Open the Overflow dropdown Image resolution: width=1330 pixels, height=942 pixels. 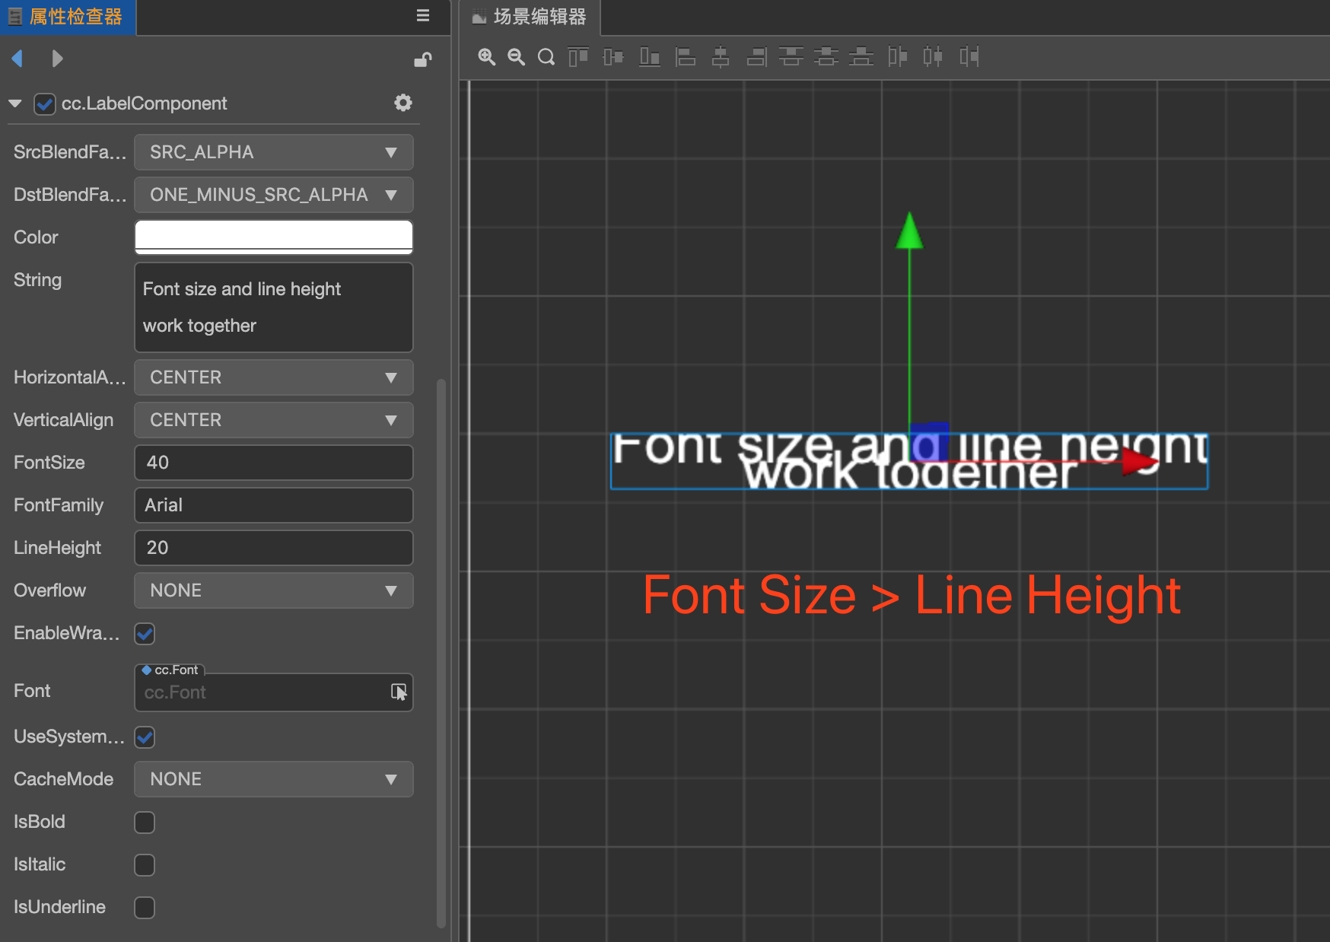tap(273, 590)
